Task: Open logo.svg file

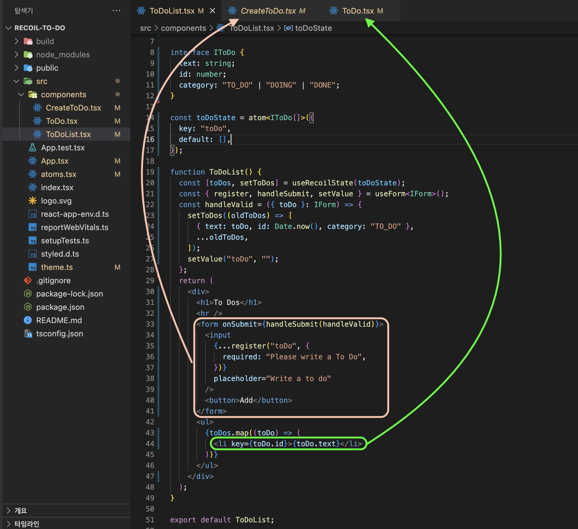Action: [56, 201]
